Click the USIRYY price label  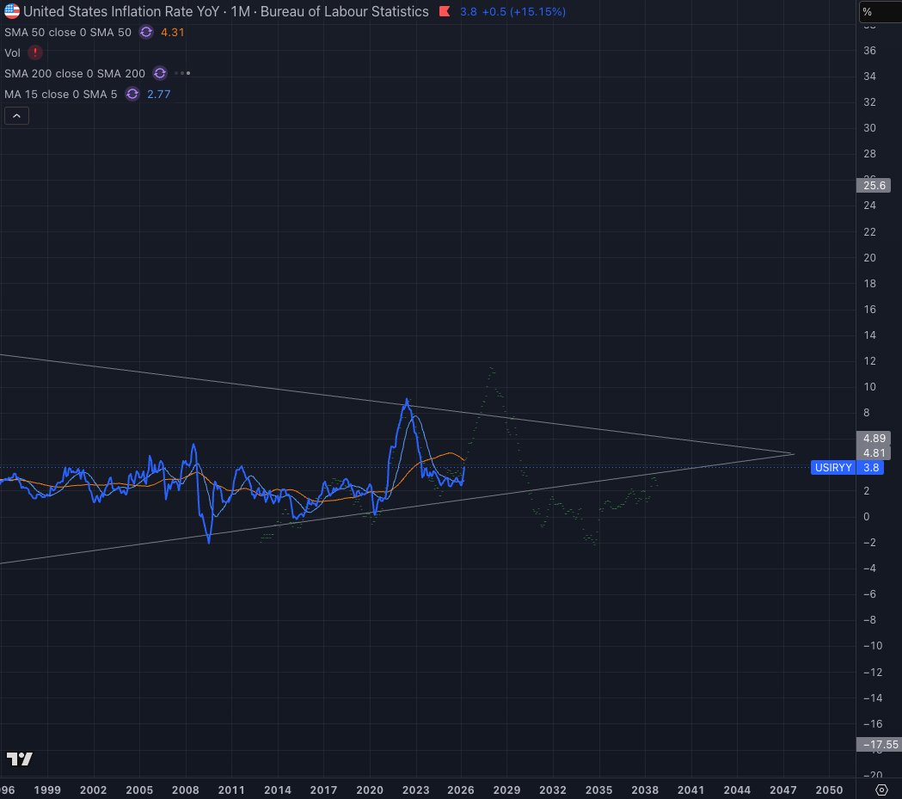(x=833, y=468)
